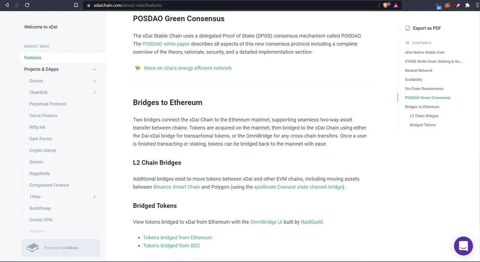The image size is (480, 262).
Task: Collapse the Projects & DApps section
Action: pos(94,69)
